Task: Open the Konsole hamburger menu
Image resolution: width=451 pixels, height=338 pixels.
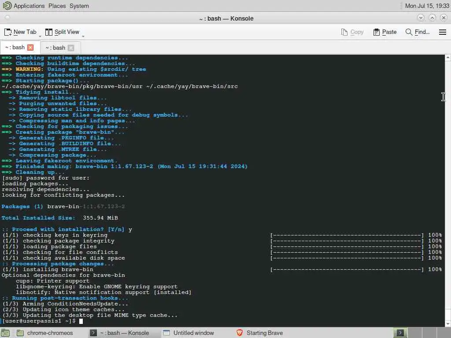Action: point(442,32)
